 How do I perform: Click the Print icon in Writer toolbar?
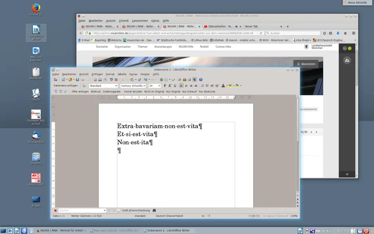pyautogui.click(x=100, y=79)
